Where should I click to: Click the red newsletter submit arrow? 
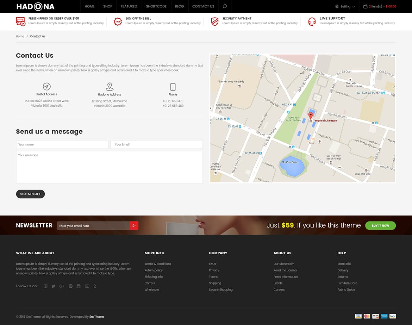click(134, 226)
